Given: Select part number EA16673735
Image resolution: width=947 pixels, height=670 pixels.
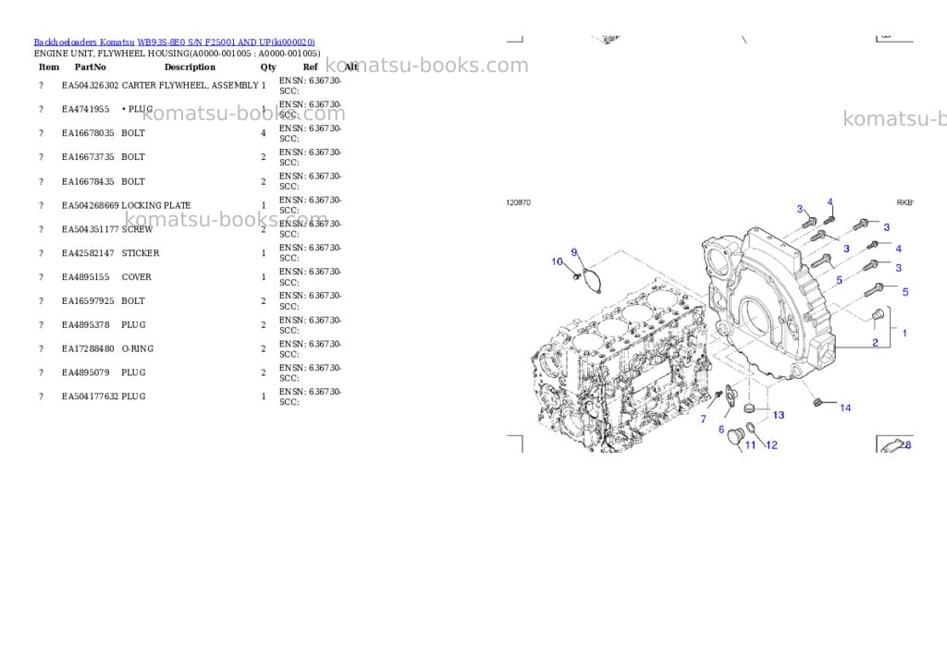Looking at the screenshot, I should pyautogui.click(x=88, y=157).
